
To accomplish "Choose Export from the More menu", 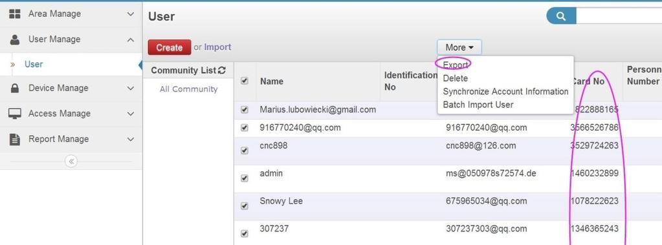I will pyautogui.click(x=455, y=65).
